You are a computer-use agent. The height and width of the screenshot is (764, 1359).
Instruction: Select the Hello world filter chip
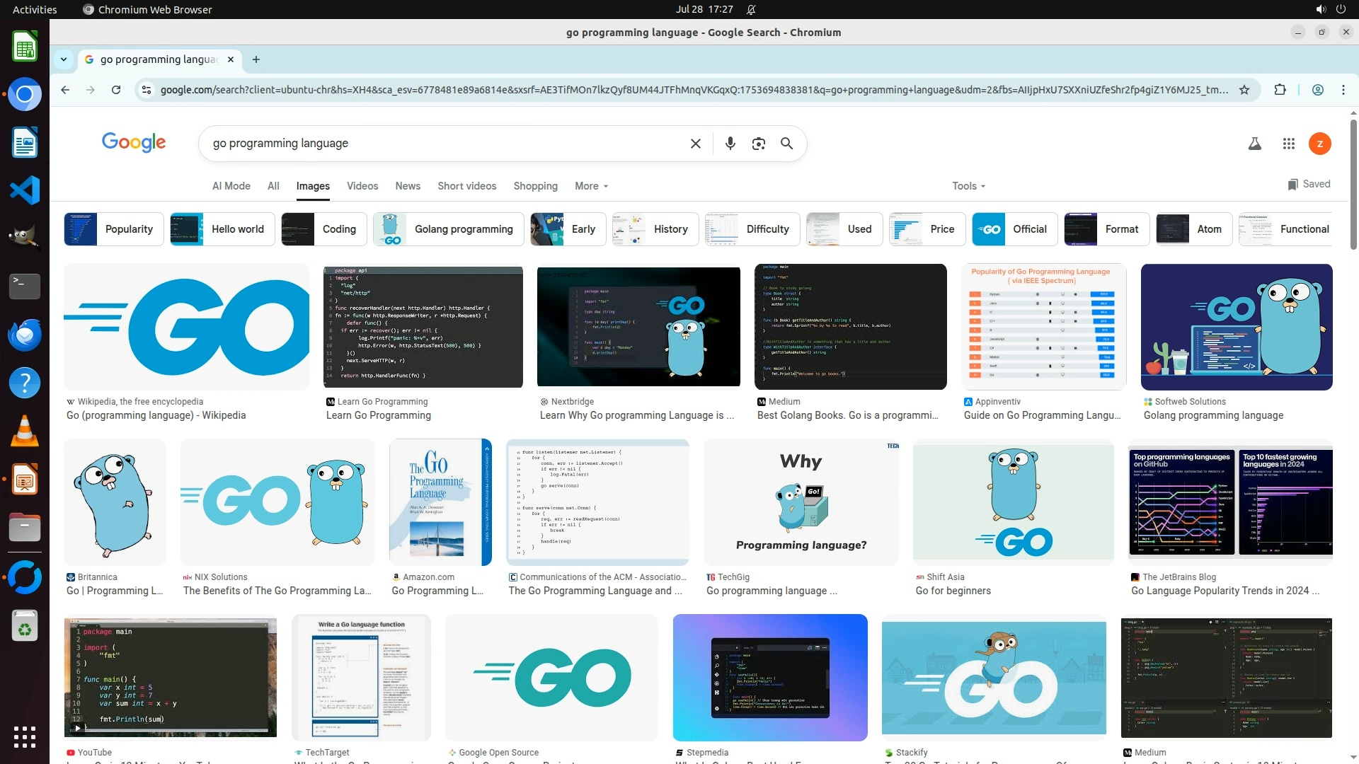222,229
